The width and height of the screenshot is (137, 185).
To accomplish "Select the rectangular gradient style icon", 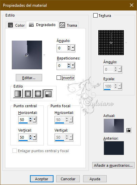I will [28, 94].
